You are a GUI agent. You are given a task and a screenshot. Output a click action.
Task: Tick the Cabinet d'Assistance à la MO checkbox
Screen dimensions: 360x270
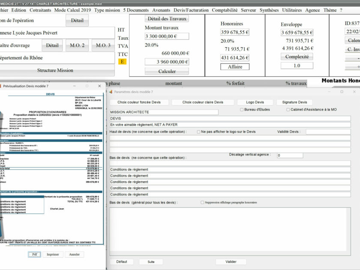click(x=288, y=110)
